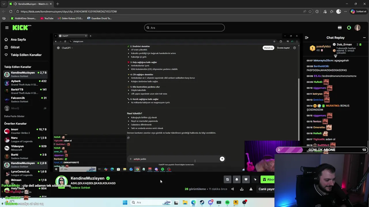Open Discord from taskbar
The width and height of the screenshot is (369, 207).
[210, 202]
